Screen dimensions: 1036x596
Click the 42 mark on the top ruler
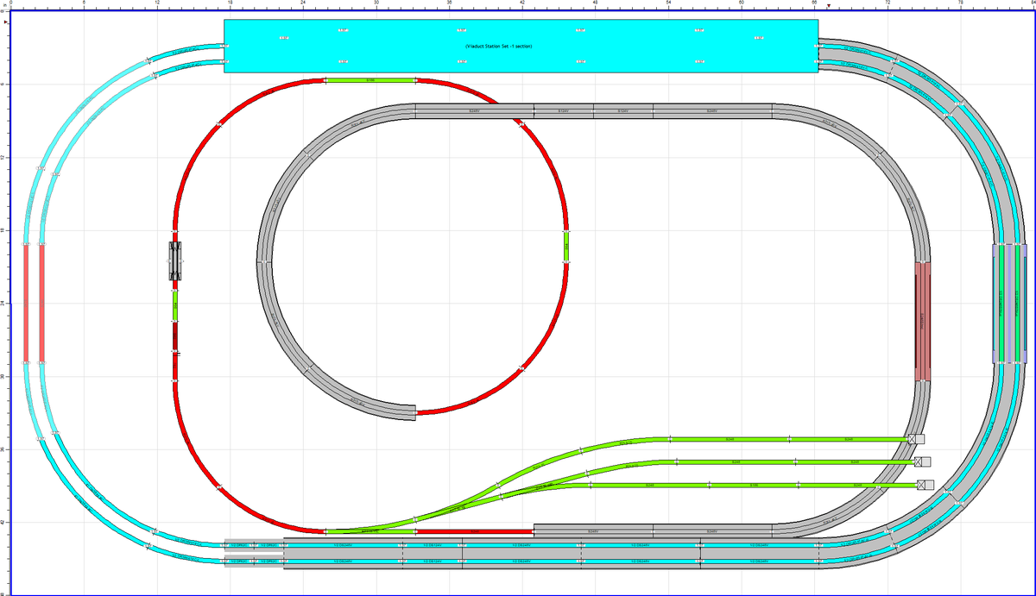pyautogui.click(x=523, y=3)
